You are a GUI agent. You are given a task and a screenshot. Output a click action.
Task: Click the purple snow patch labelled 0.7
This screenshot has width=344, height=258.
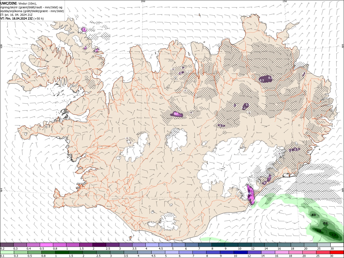click(177, 114)
